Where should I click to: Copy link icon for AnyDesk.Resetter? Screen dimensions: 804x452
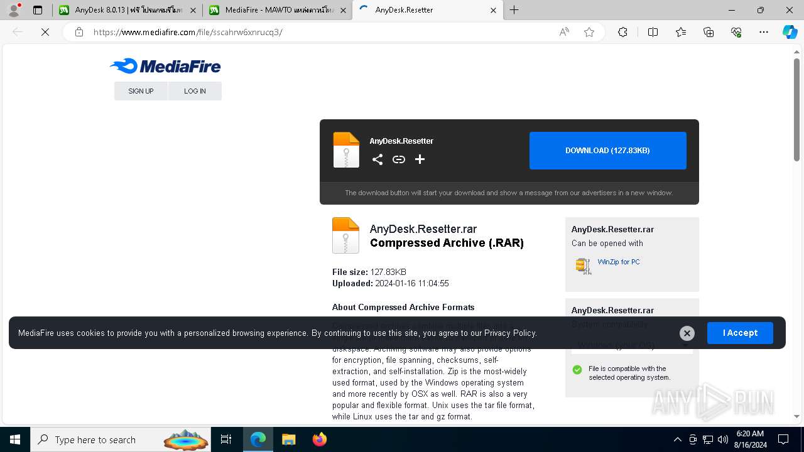(399, 159)
